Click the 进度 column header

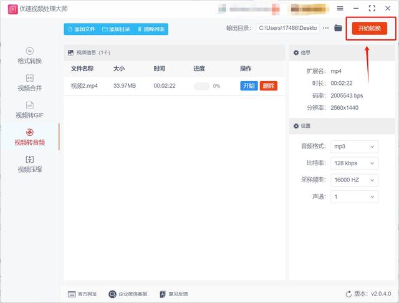(x=199, y=69)
